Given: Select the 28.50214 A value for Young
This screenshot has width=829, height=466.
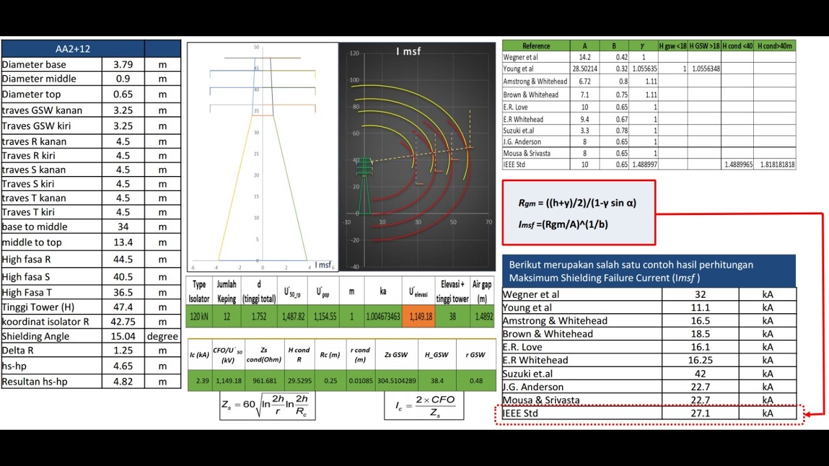Looking at the screenshot, I should point(585,69).
